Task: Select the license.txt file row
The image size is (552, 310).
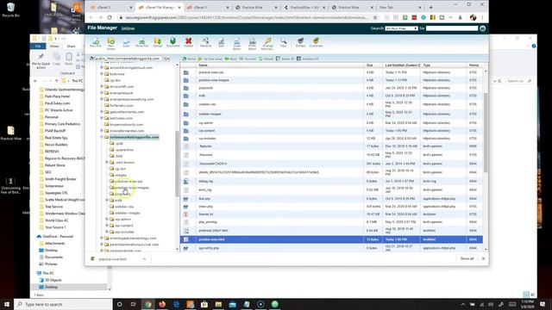Action: 331,214
